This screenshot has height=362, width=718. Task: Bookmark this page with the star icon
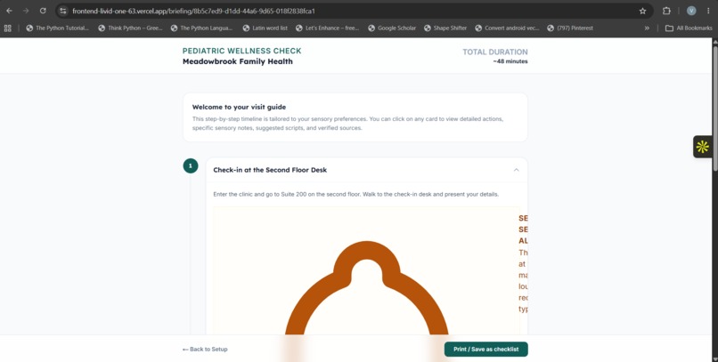coord(642,11)
